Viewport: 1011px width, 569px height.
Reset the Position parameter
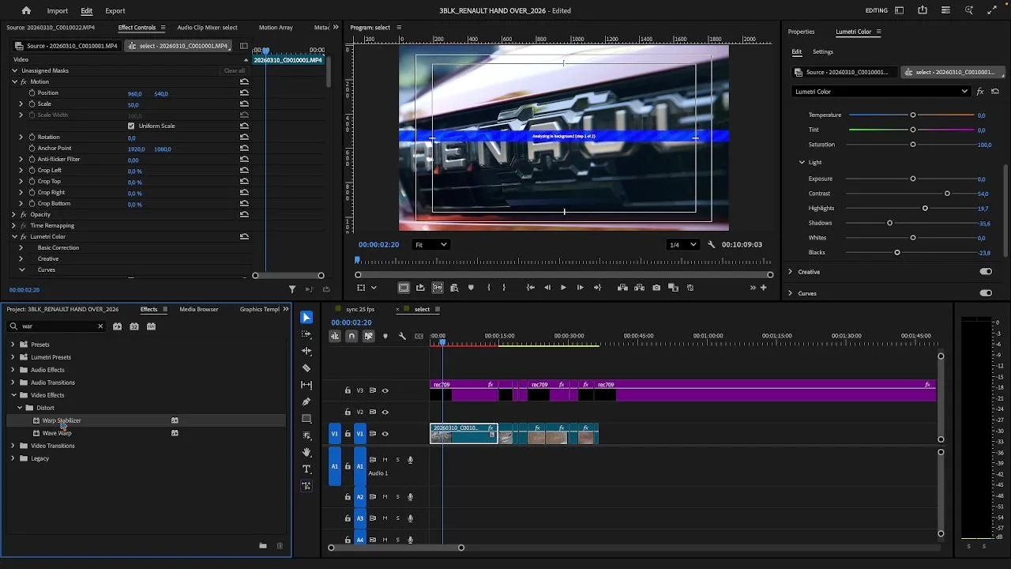coord(244,93)
